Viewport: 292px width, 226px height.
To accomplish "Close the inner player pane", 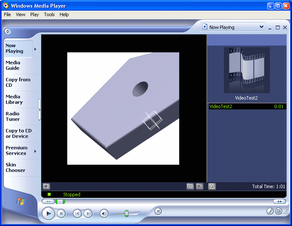I will coord(285,28).
